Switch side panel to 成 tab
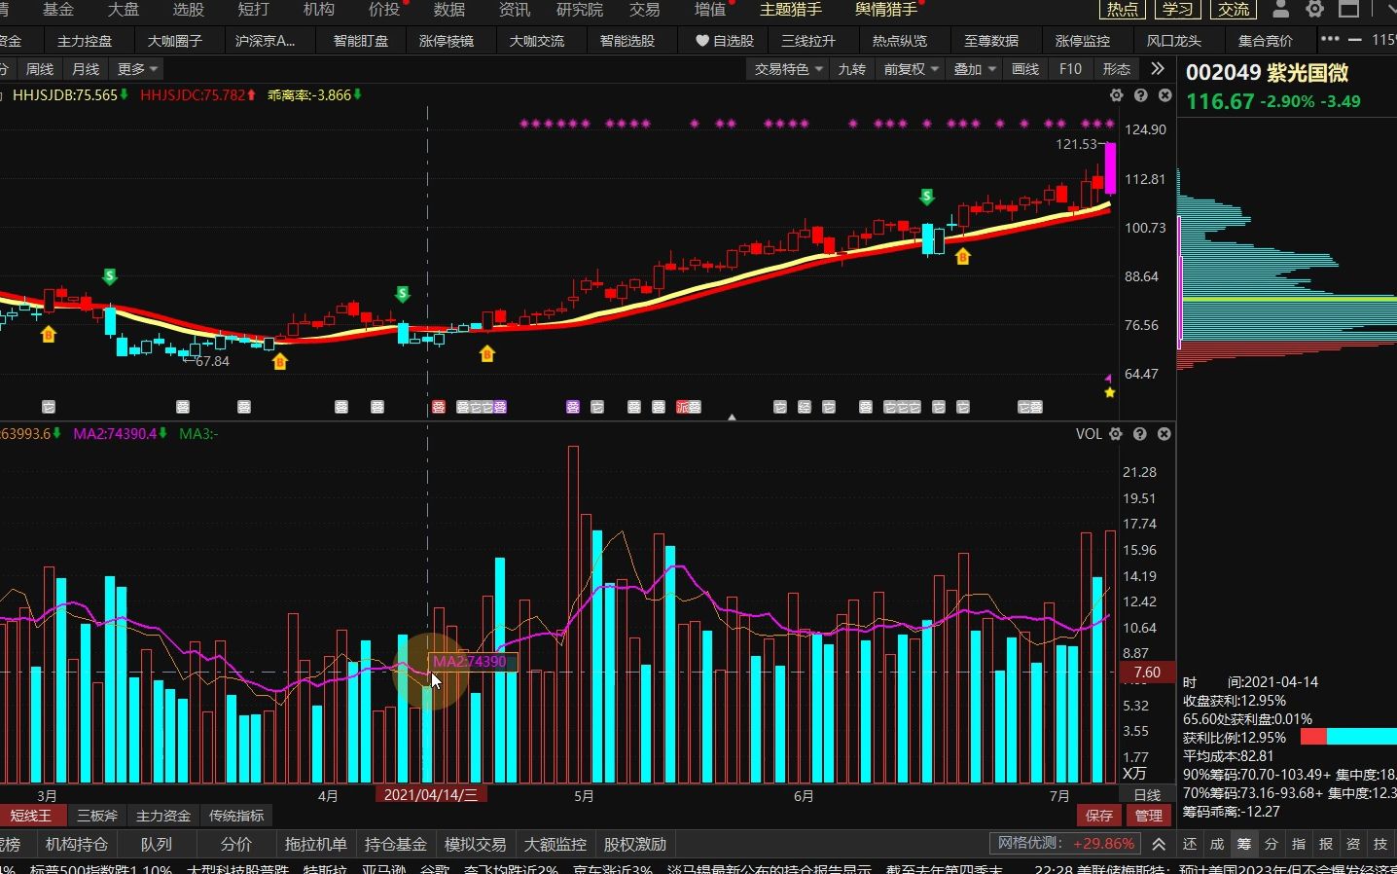Viewport: 1397px width, 874px height. 1217,844
